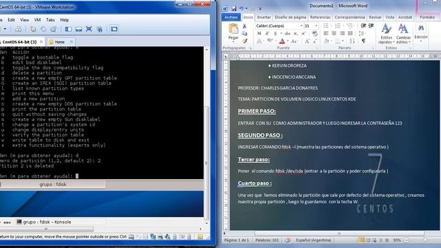Switch to the Referencias tab
Viewport: 441px width, 248px height.
tap(320, 17)
